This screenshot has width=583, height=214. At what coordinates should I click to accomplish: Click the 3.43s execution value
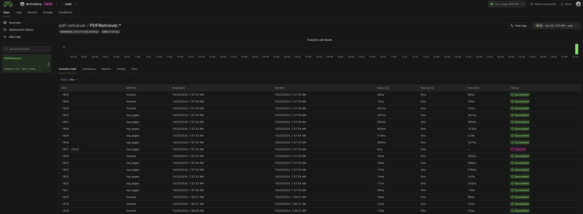471,177
